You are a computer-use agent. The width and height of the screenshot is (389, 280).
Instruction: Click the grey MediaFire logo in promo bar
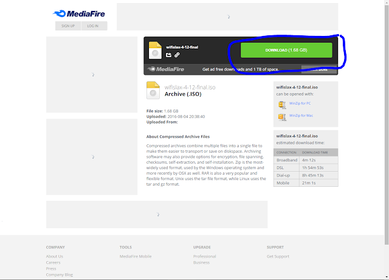point(165,69)
